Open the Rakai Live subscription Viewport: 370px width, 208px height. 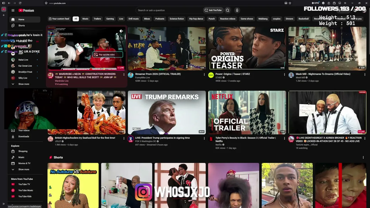[25, 60]
